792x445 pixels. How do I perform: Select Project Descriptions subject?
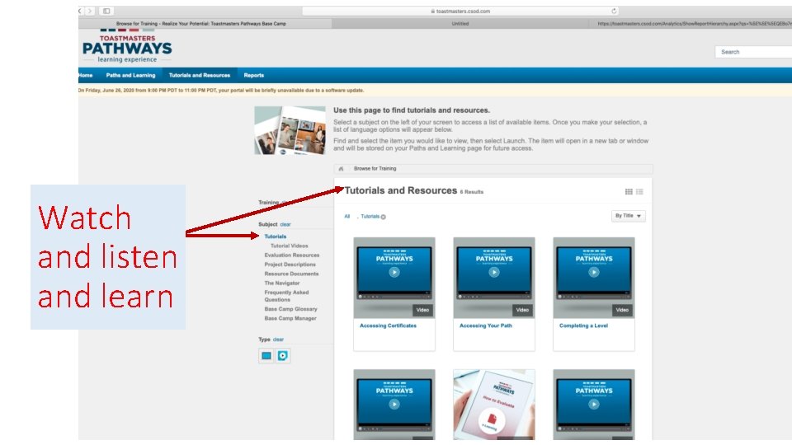click(x=290, y=265)
